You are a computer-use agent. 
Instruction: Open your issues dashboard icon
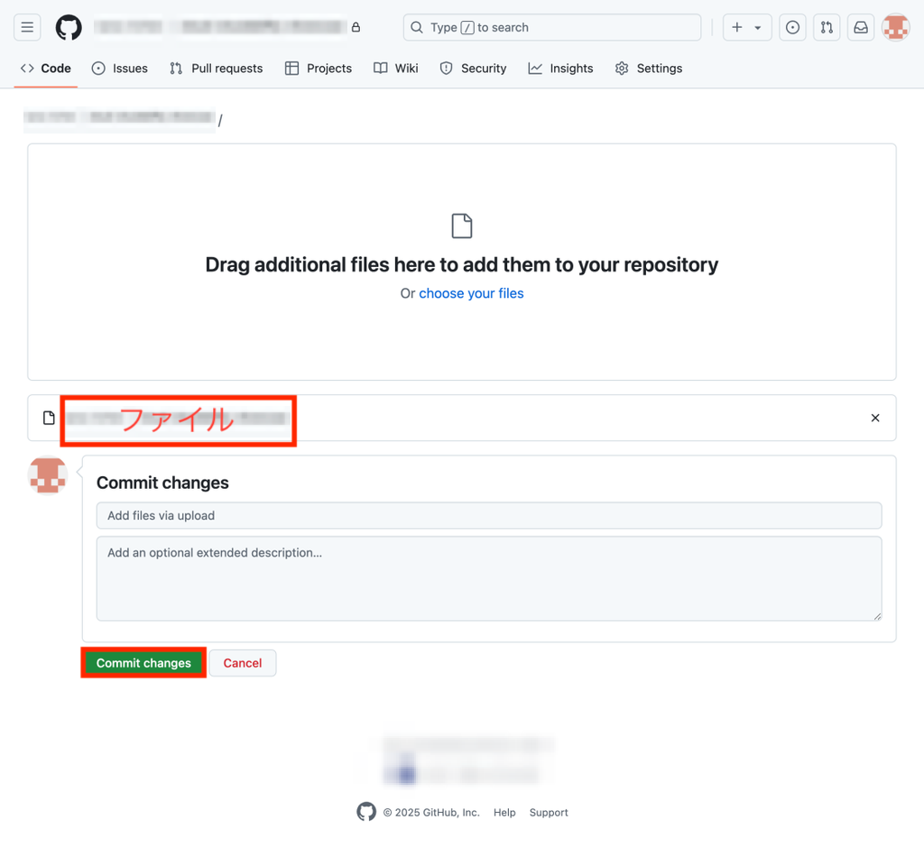pos(792,27)
